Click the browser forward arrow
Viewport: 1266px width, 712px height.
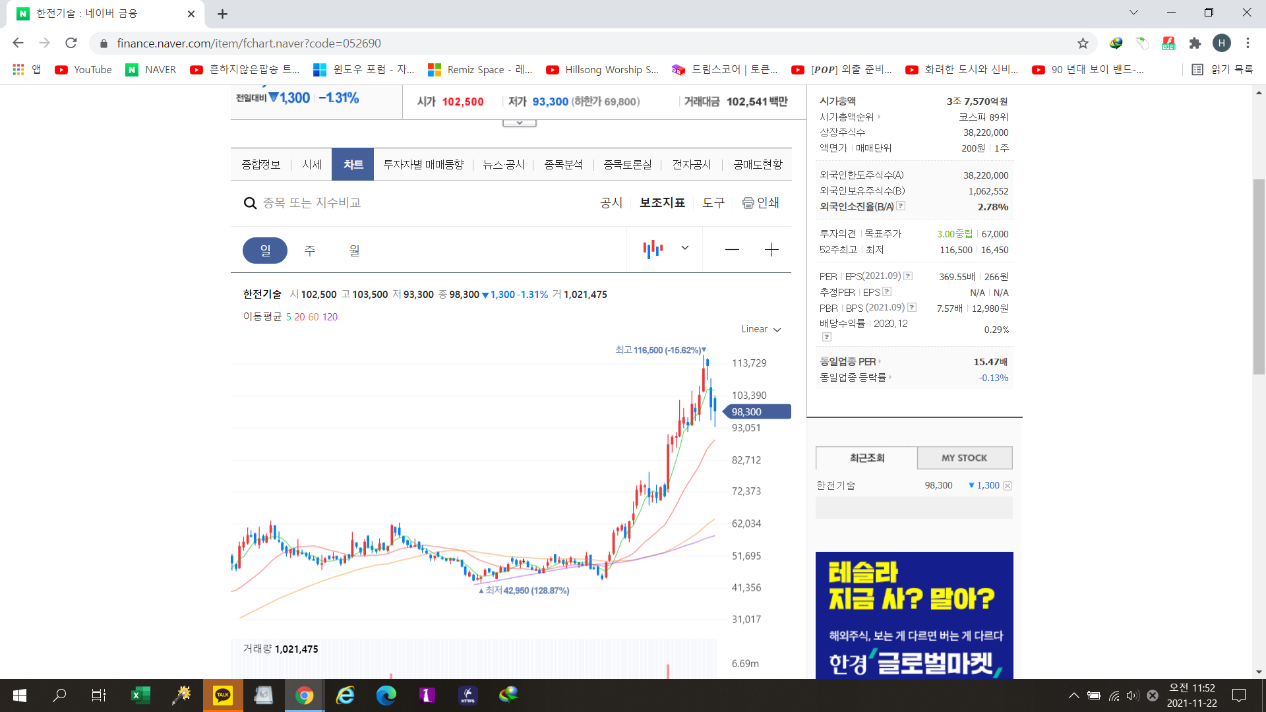[x=44, y=43]
